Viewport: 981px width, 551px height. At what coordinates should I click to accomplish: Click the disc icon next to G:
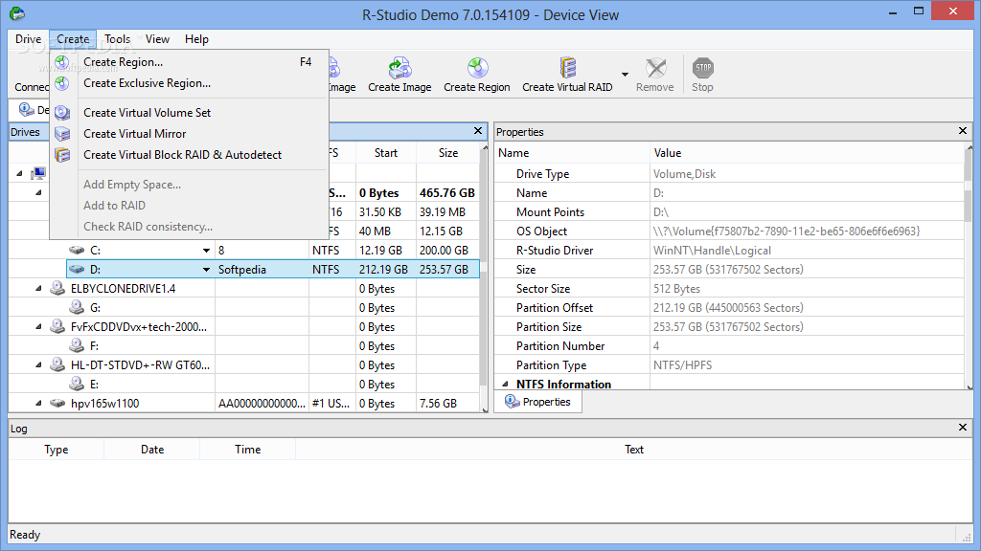(77, 307)
